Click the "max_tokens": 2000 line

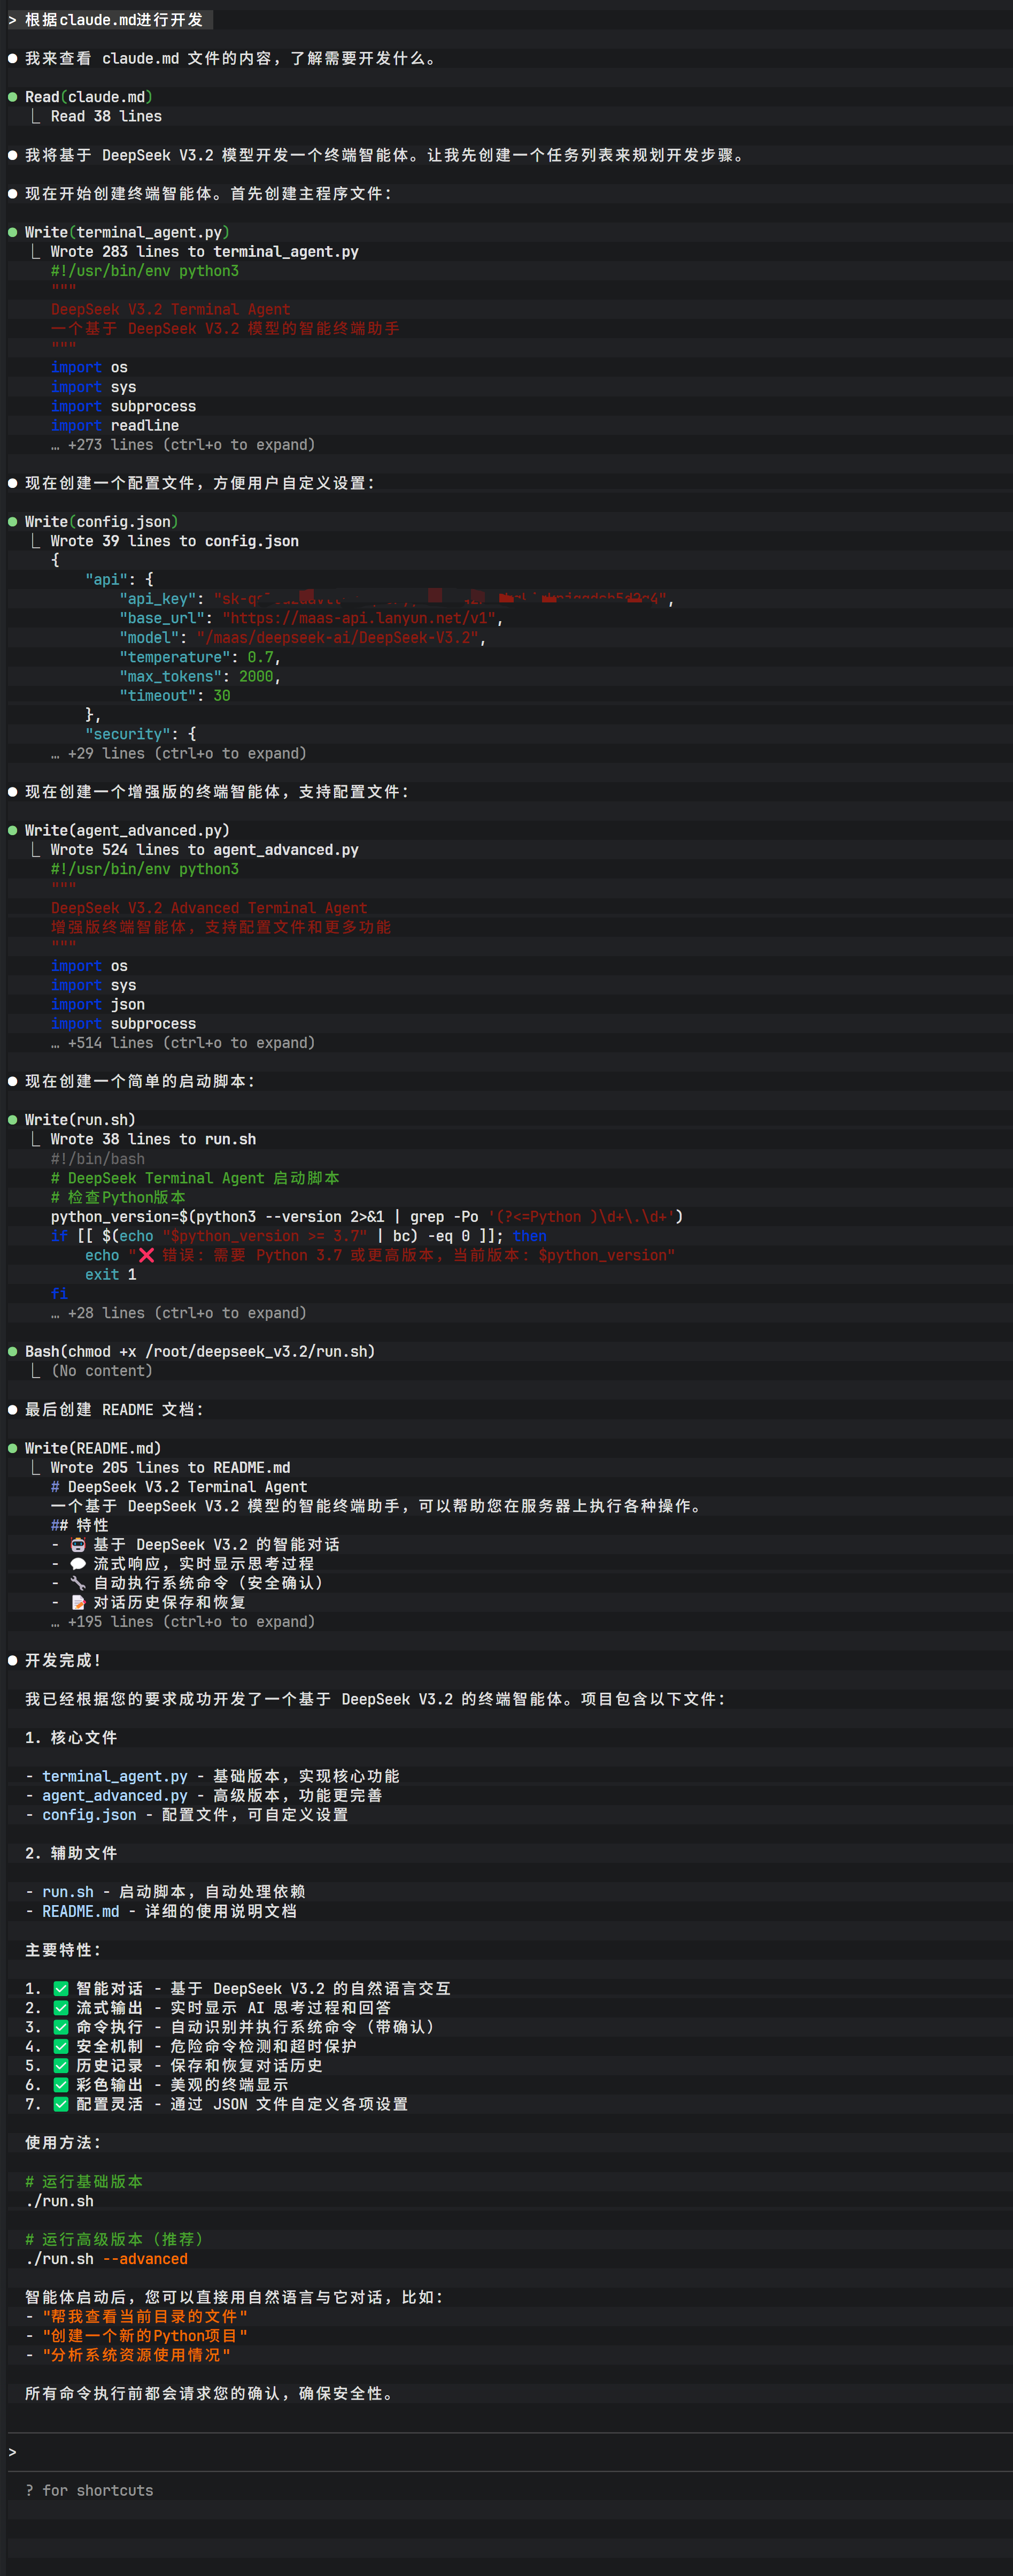coord(200,676)
